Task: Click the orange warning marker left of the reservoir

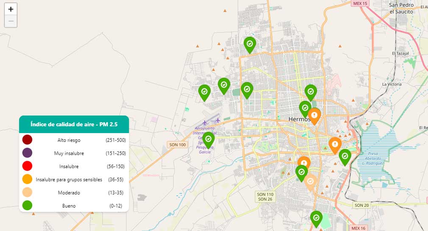Action: (335, 145)
